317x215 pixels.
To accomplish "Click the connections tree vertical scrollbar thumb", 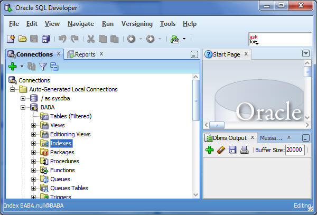I will [195, 100].
